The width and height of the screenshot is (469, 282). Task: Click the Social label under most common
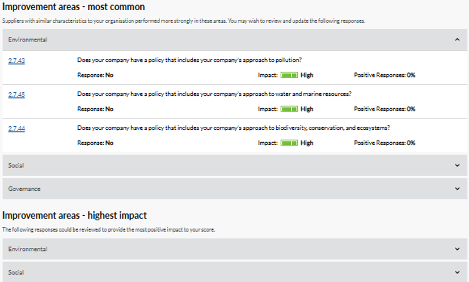[x=16, y=165]
